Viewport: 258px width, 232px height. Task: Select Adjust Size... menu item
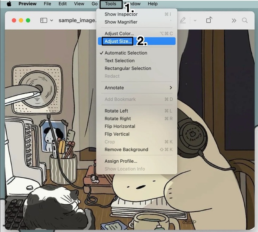(x=137, y=41)
